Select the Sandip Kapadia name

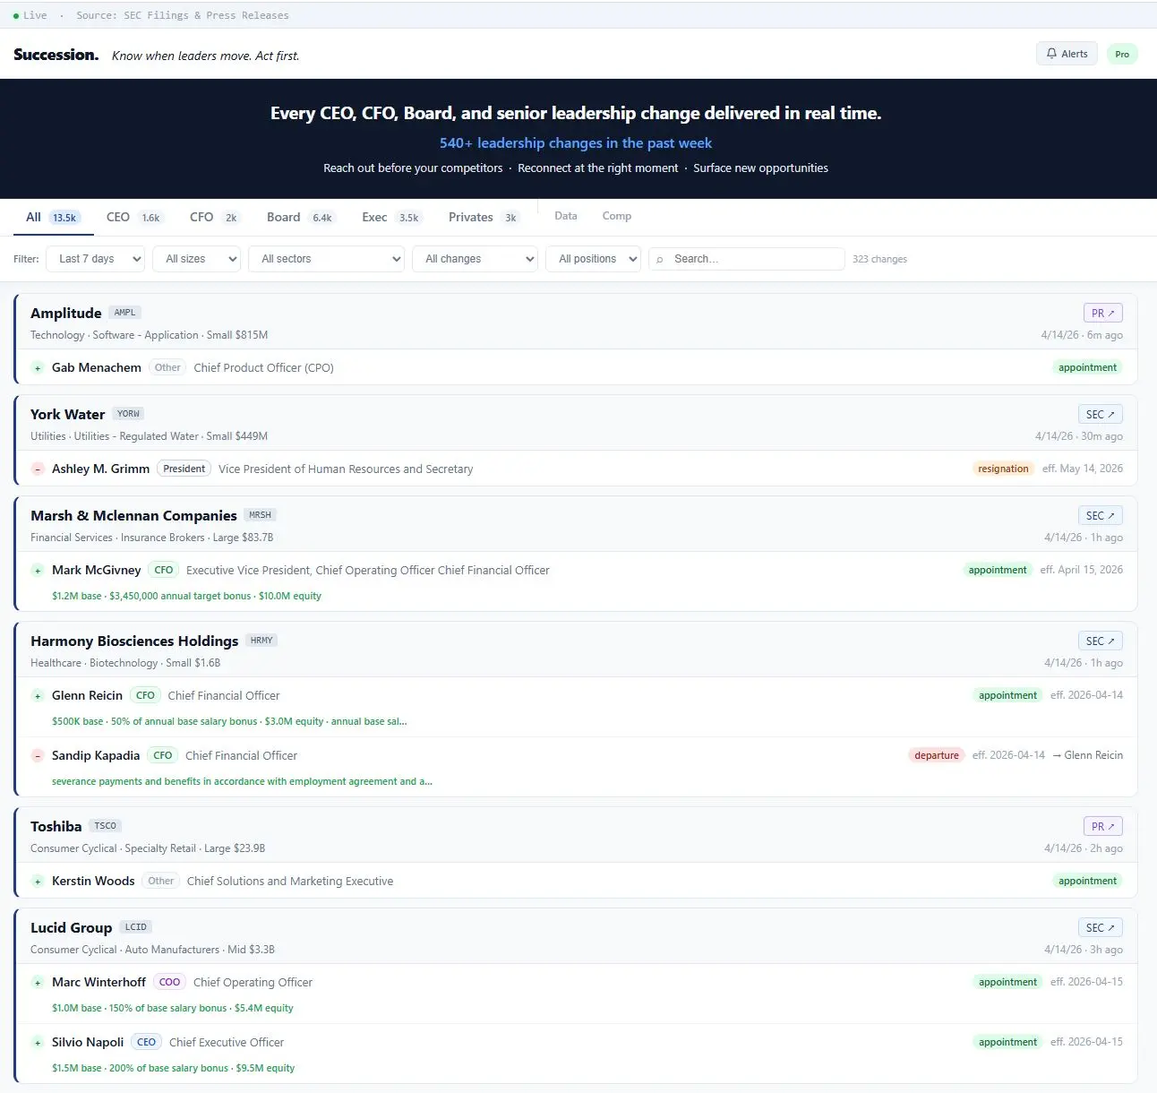coord(96,755)
